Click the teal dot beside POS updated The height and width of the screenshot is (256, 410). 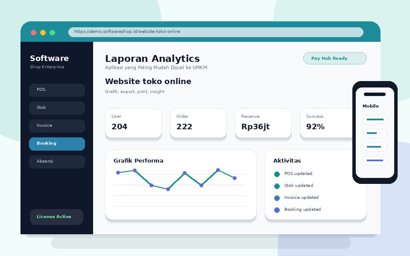coord(277,174)
